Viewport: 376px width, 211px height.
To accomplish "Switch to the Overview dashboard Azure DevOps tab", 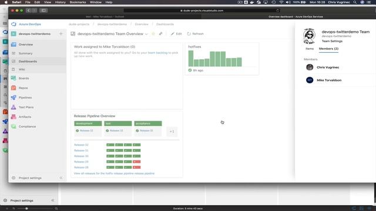I will 296,17.
